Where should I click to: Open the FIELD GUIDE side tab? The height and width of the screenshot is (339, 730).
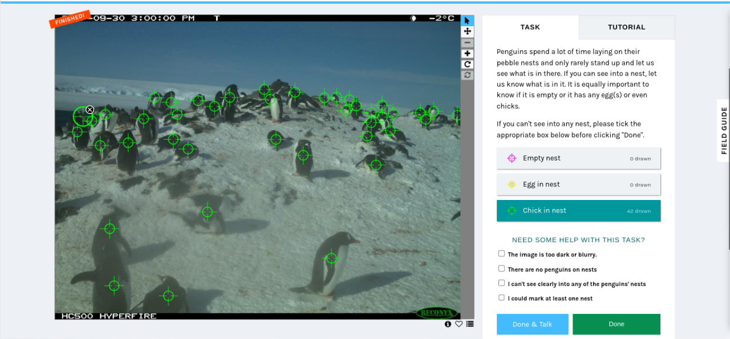[724, 130]
